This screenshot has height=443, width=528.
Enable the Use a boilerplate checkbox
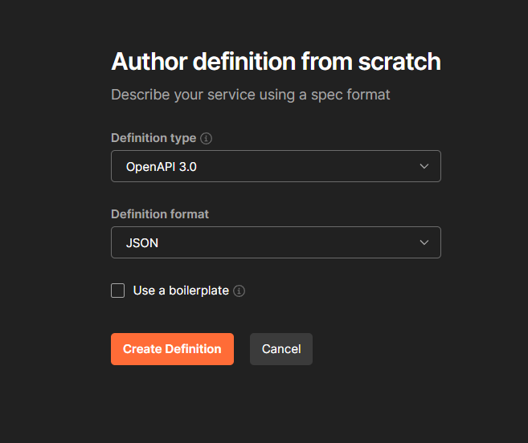[x=118, y=291]
